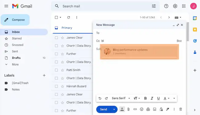Toggle formatting options button

(122, 109)
